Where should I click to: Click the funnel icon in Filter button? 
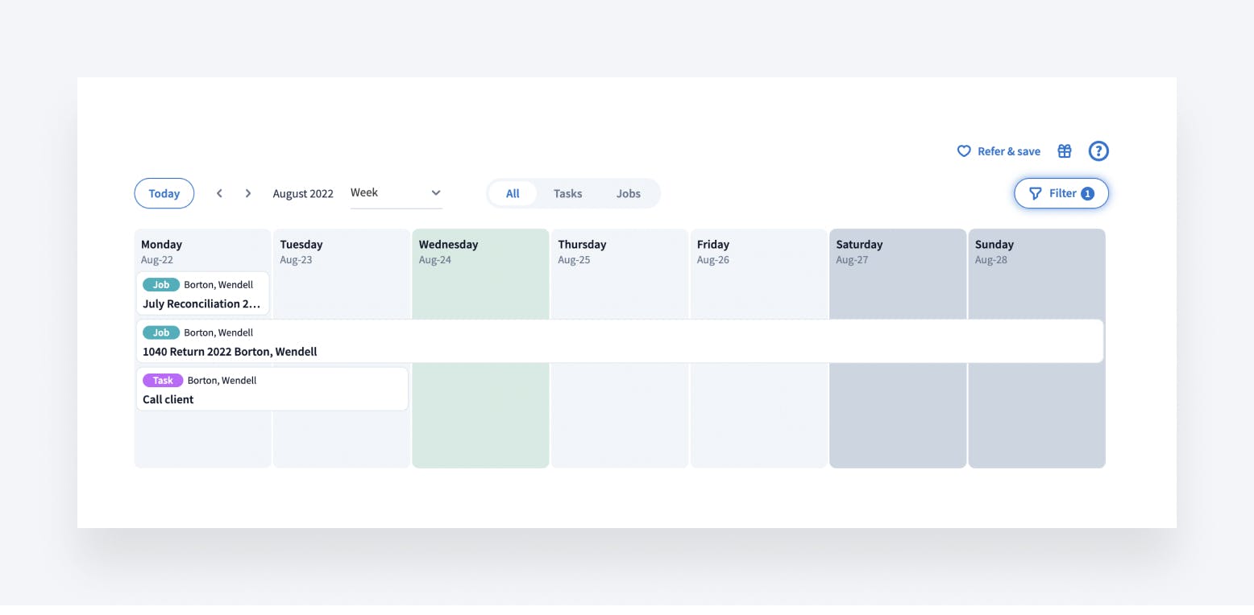1036,193
